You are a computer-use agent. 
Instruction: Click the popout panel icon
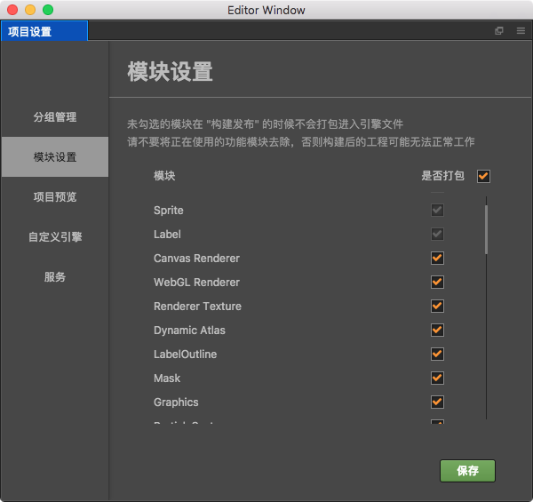[498, 31]
